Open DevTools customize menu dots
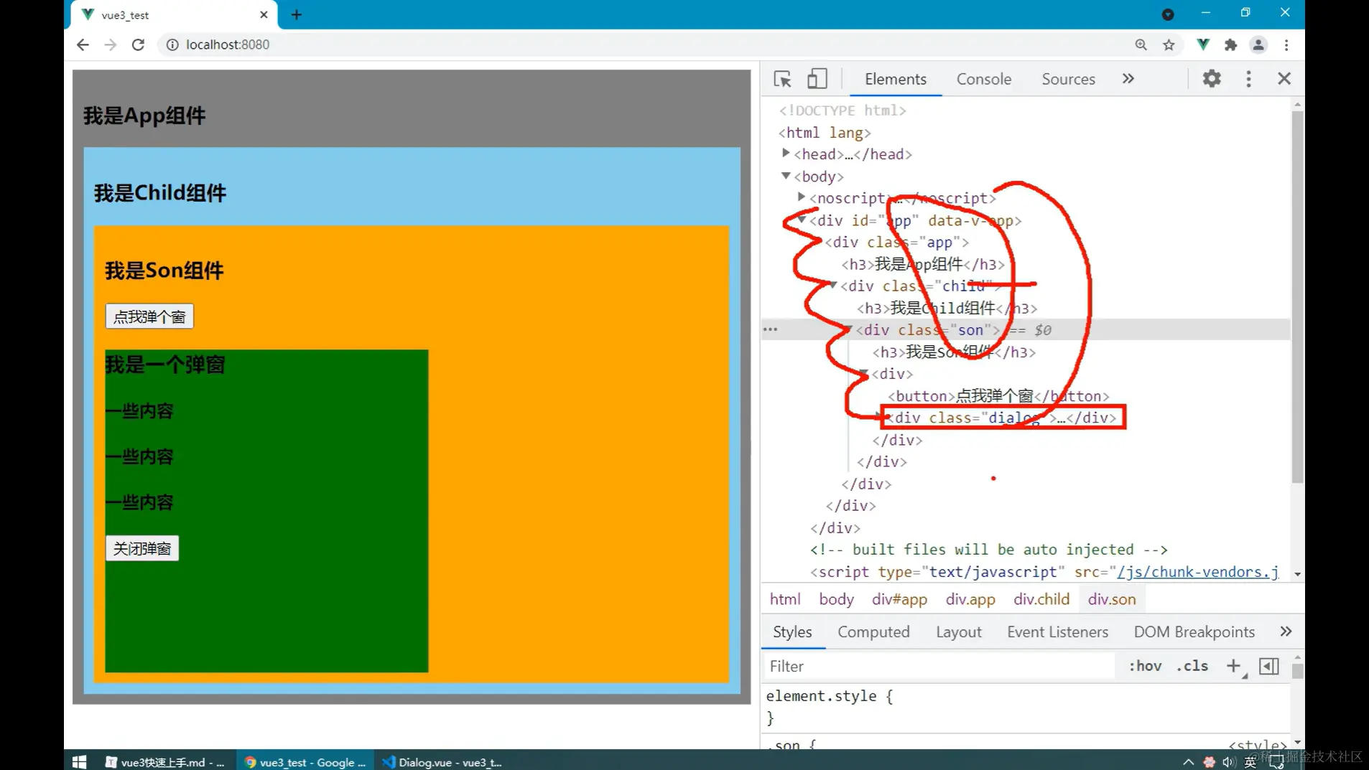 [x=1248, y=79]
